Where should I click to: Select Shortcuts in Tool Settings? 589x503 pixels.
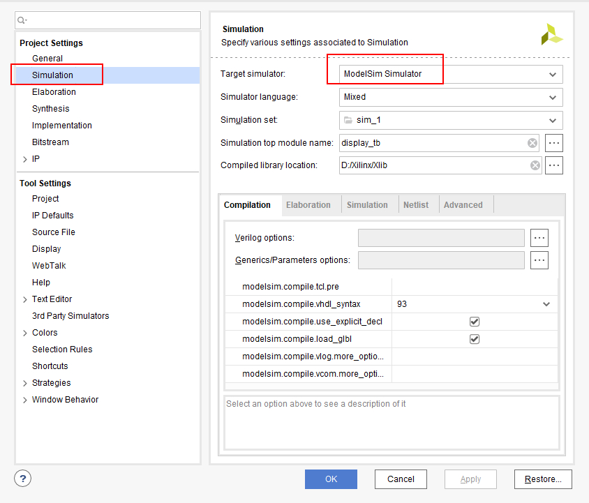(50, 366)
